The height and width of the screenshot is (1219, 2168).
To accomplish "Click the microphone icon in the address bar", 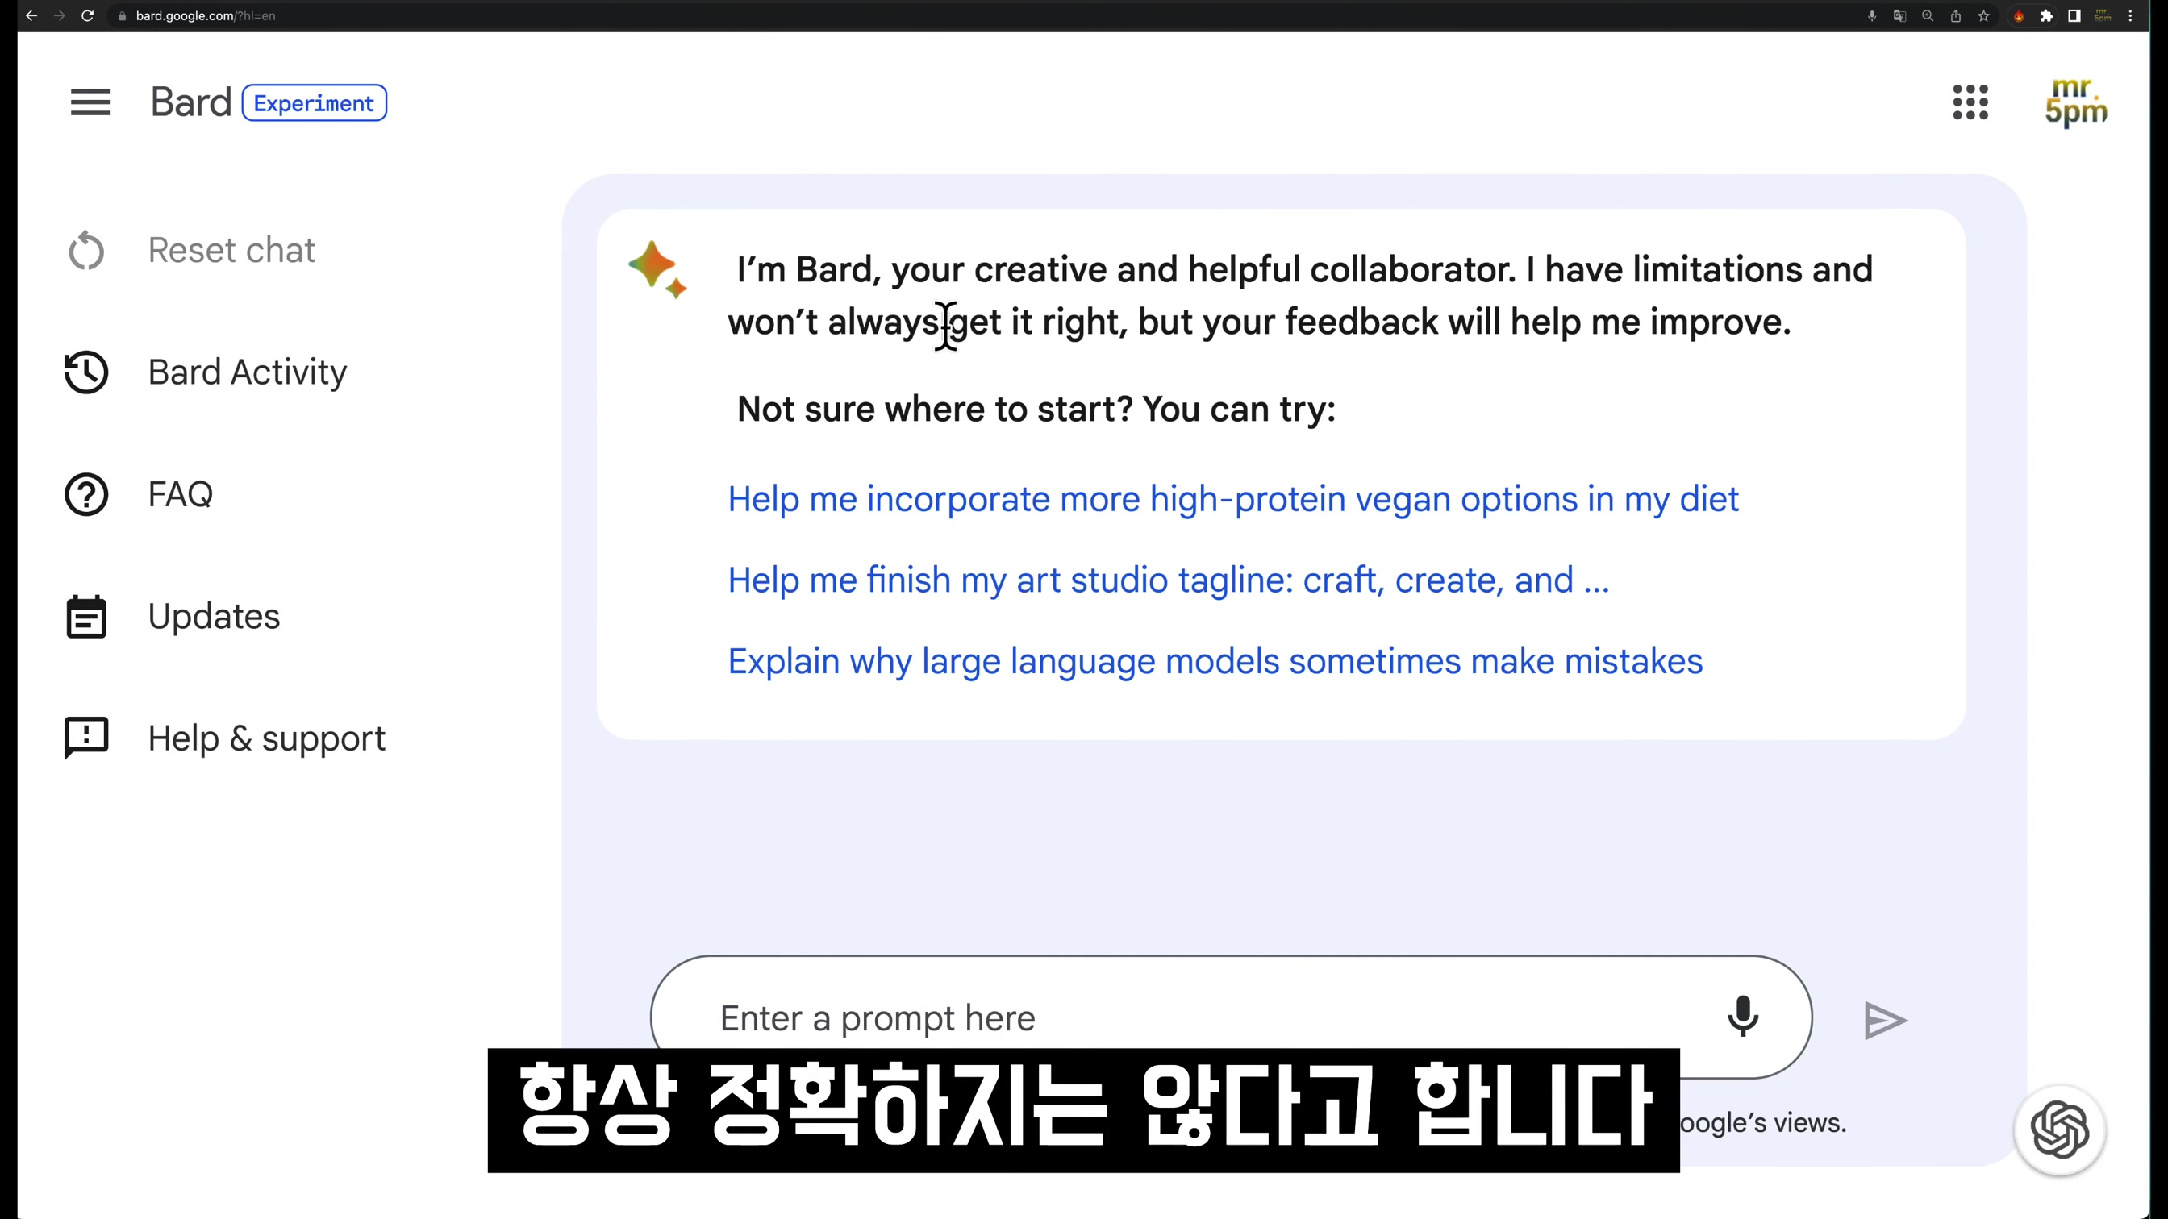I will click(1872, 15).
